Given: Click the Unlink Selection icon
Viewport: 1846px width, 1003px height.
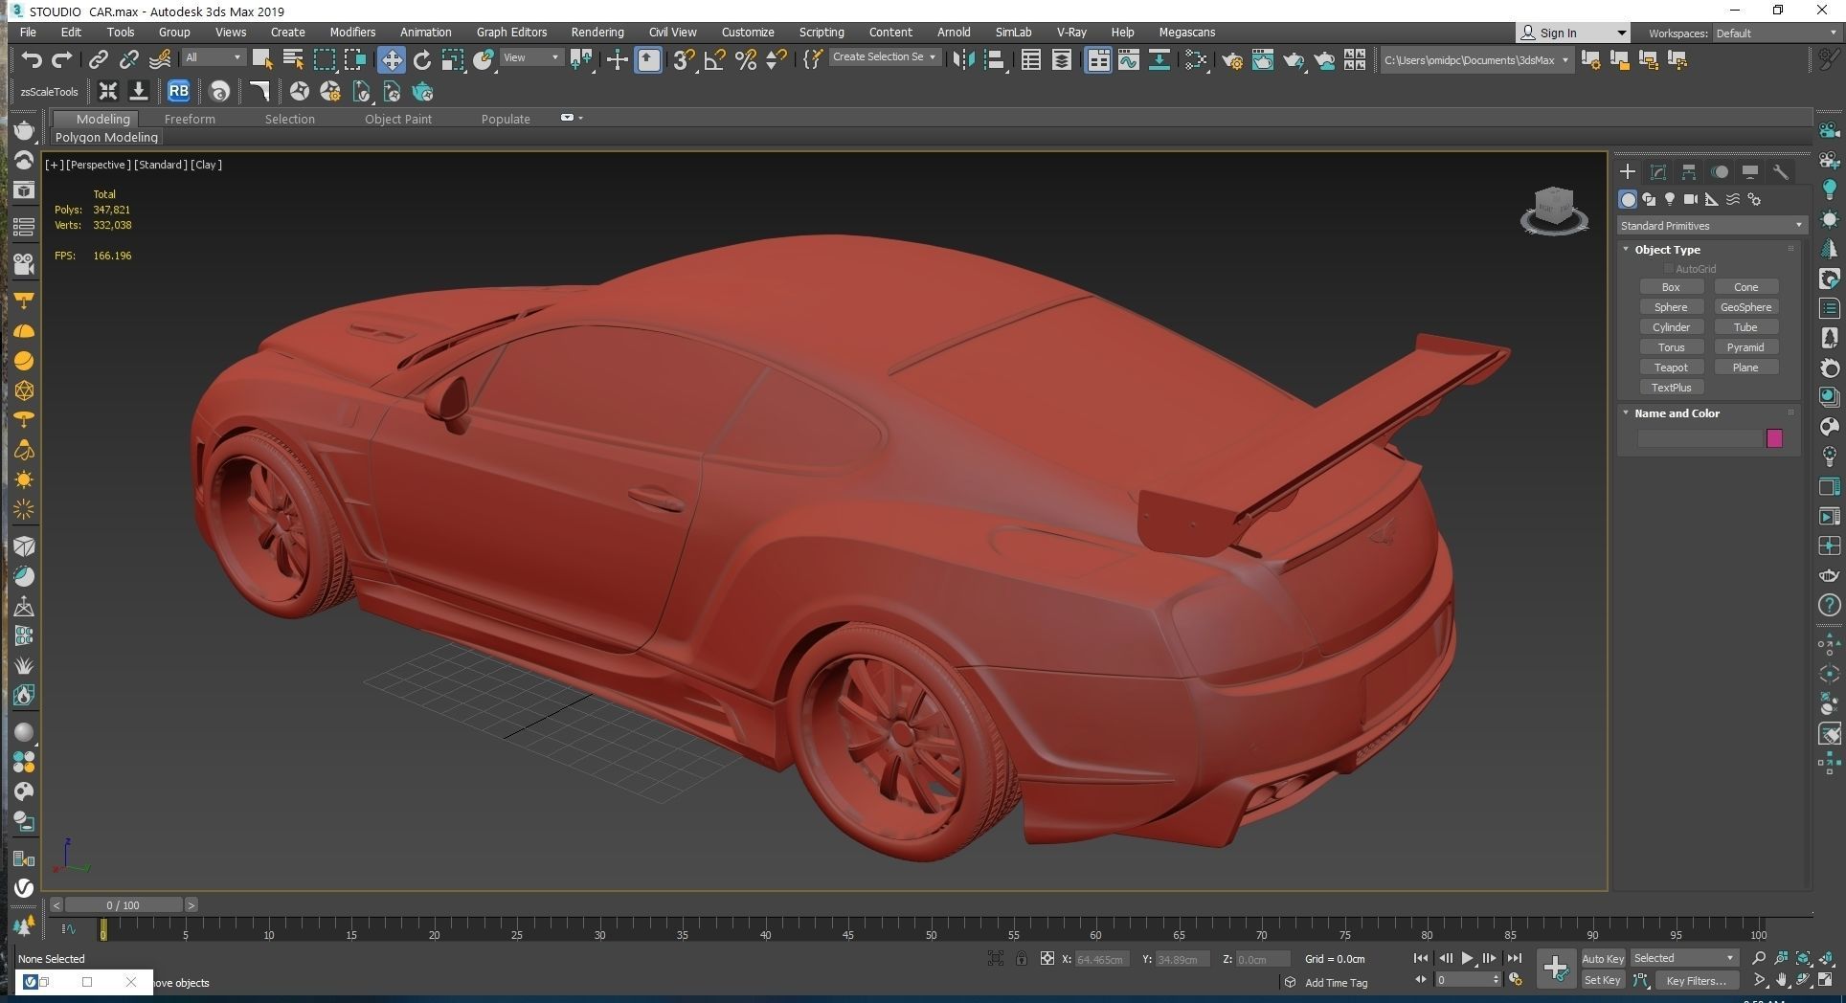Looking at the screenshot, I should [128, 60].
